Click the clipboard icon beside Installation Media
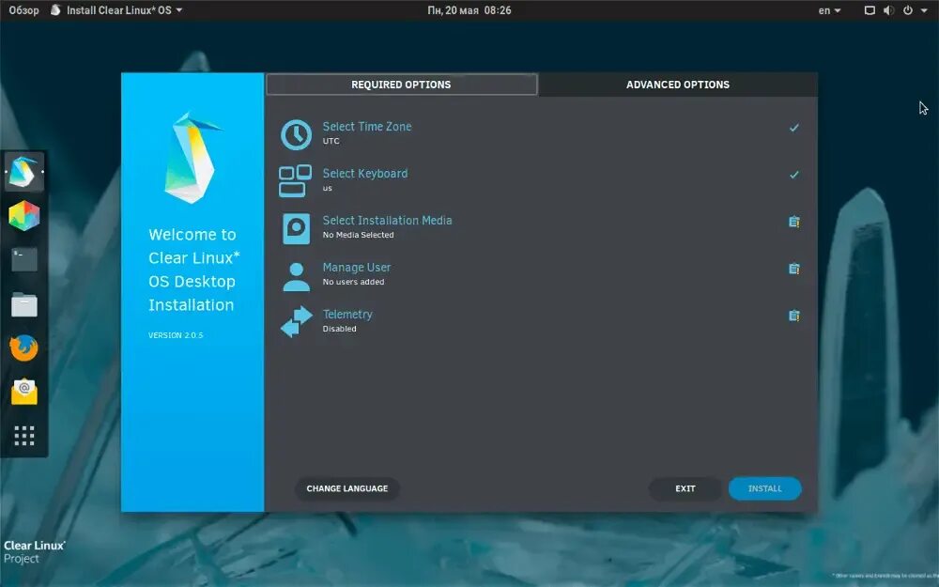Viewport: 939px width, 587px height. [x=794, y=222]
